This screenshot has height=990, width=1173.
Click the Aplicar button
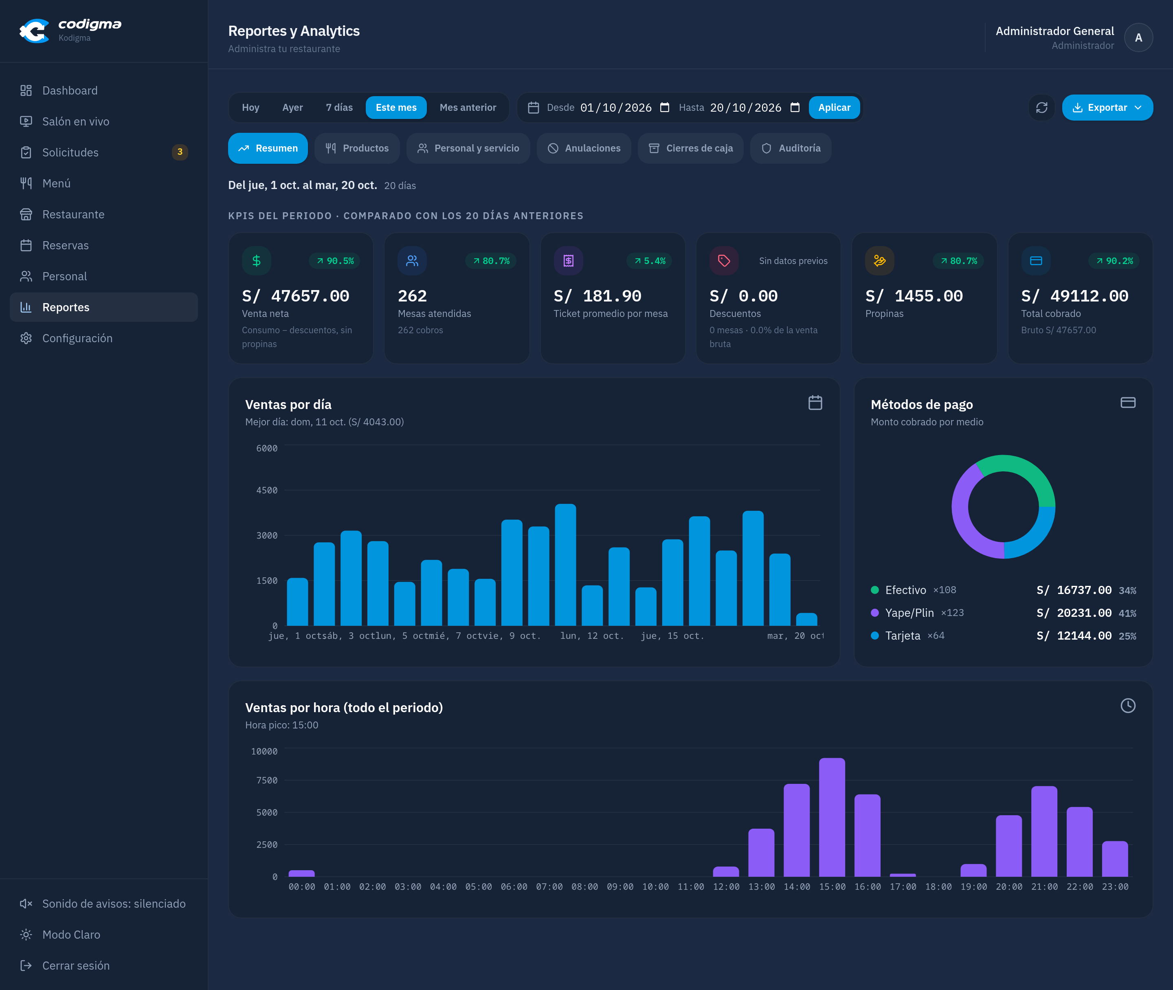834,107
